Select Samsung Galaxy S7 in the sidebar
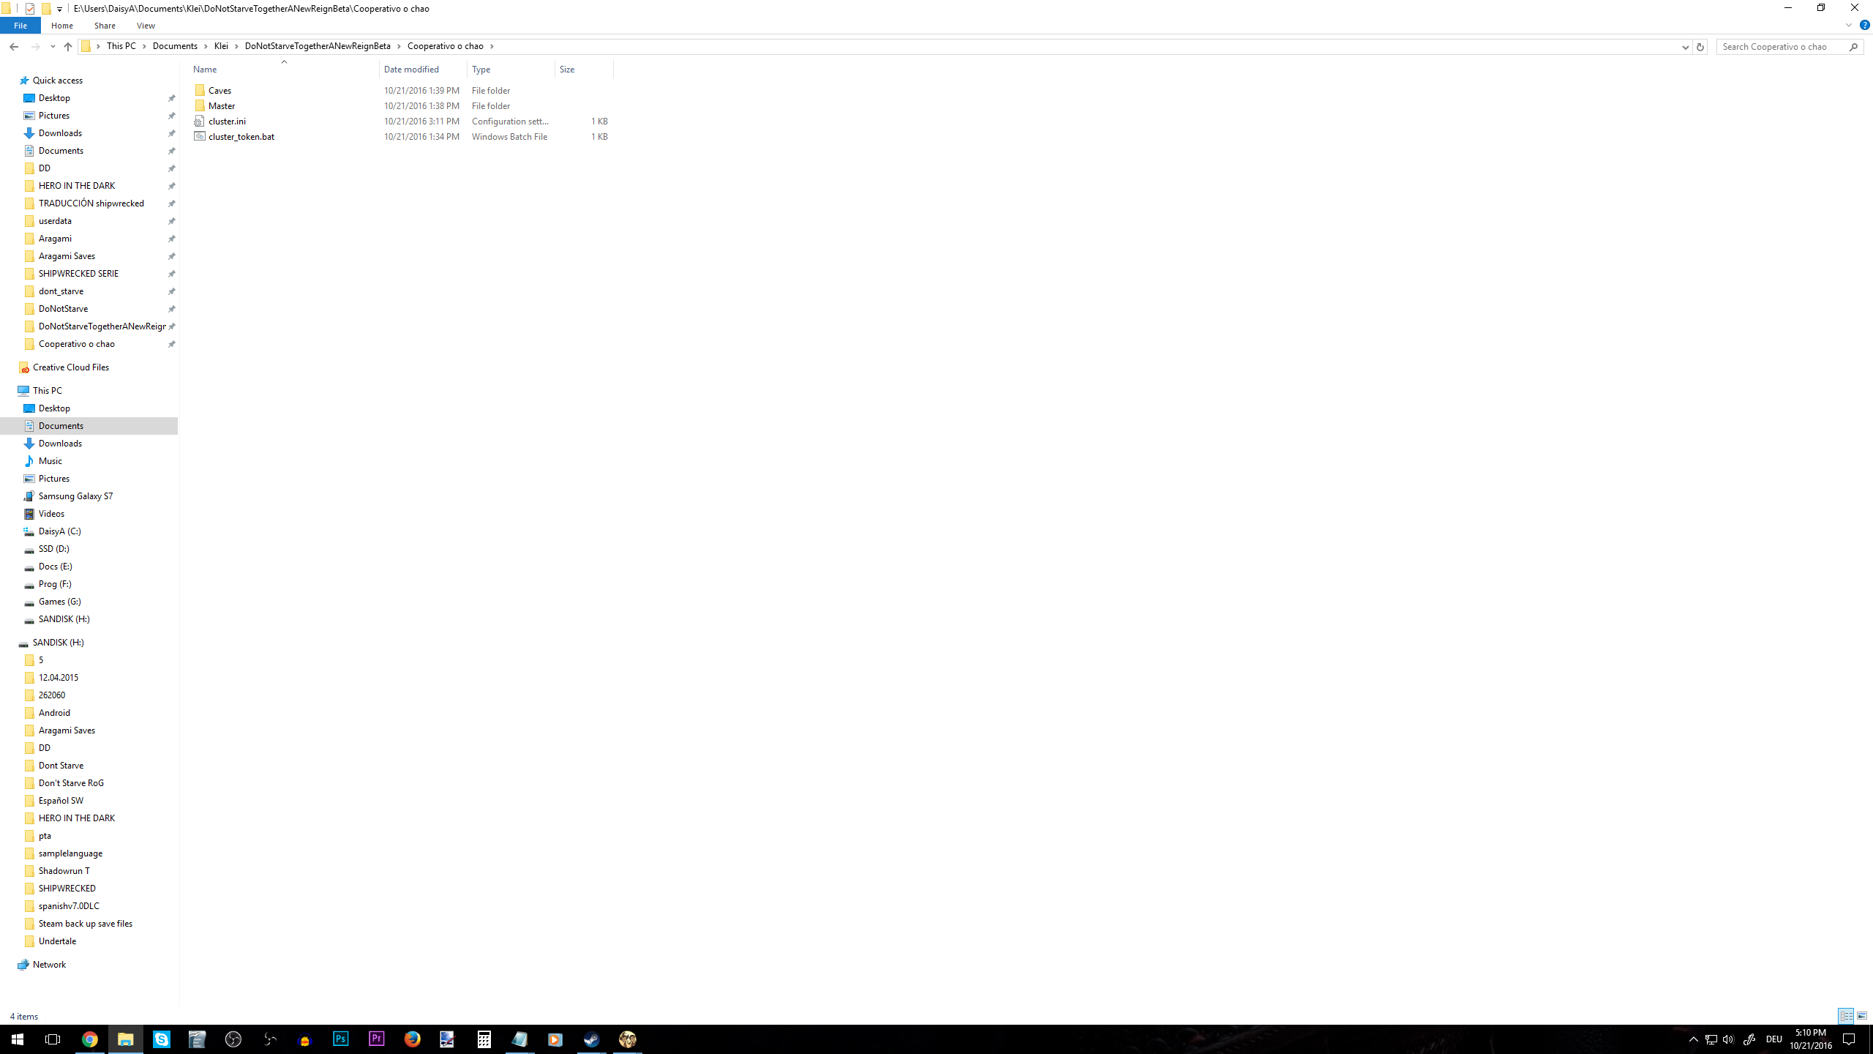 pyautogui.click(x=75, y=496)
